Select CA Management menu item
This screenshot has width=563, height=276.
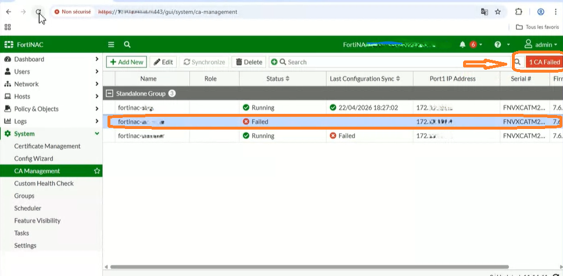(x=37, y=171)
